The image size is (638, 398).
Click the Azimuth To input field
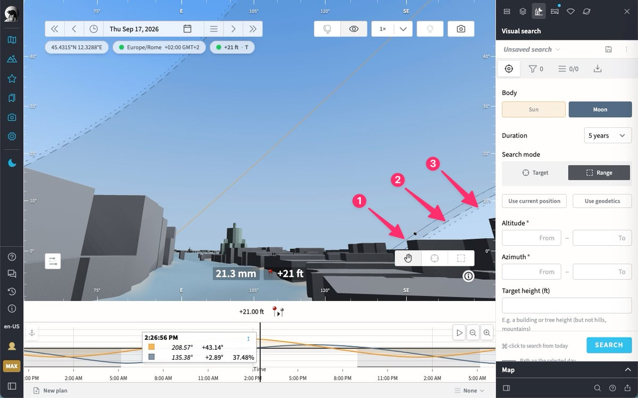tap(602, 272)
